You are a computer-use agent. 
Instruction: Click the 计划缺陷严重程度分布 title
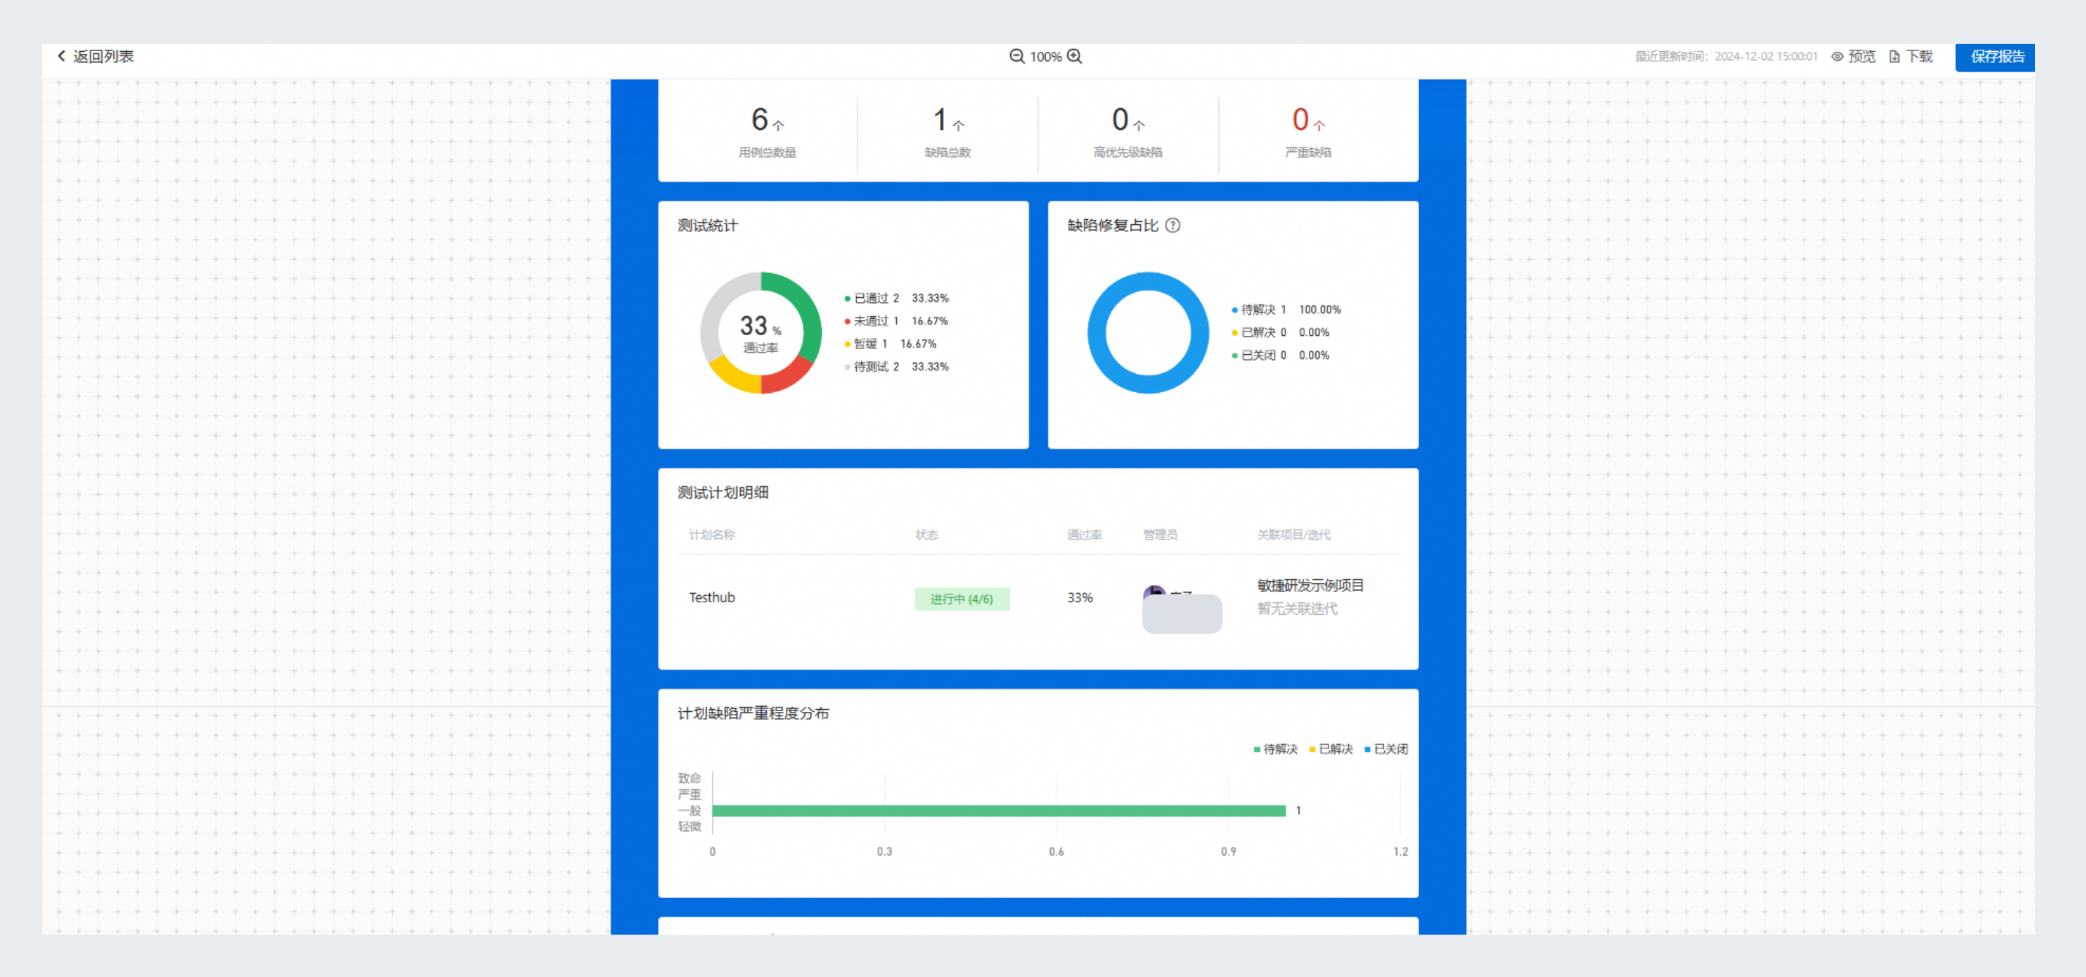[x=753, y=713]
